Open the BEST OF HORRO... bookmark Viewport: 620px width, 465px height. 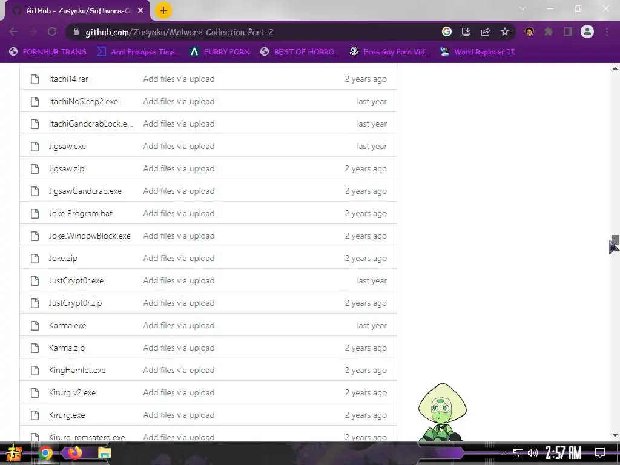pyautogui.click(x=300, y=52)
